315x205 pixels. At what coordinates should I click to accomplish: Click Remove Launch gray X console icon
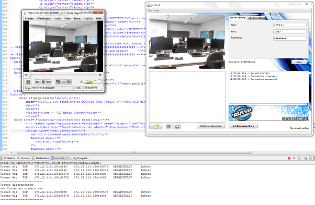click(294, 158)
